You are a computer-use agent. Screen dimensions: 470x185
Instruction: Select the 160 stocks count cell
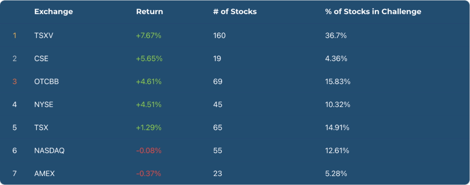(219, 36)
